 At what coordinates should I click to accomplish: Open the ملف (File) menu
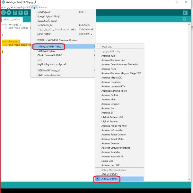(3, 7)
